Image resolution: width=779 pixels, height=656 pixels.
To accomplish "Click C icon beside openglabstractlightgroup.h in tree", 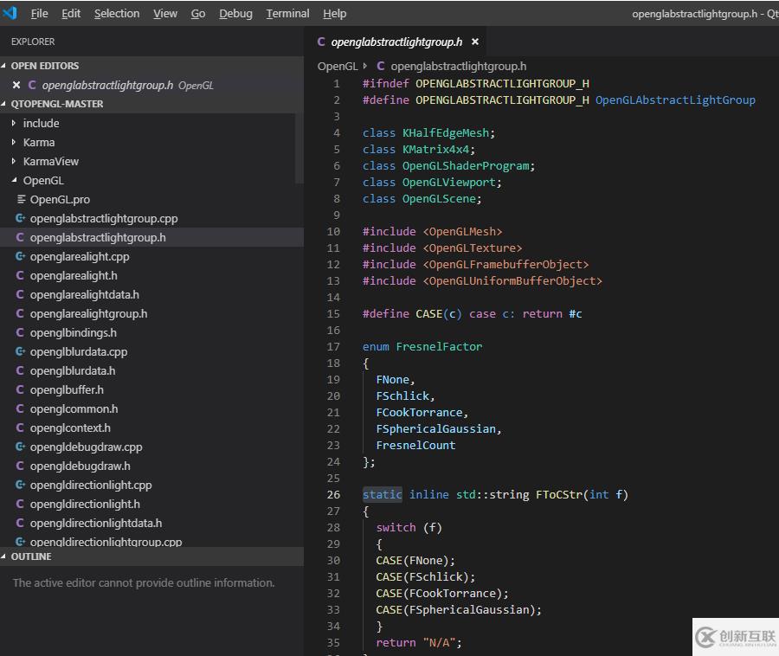I will click(x=20, y=237).
